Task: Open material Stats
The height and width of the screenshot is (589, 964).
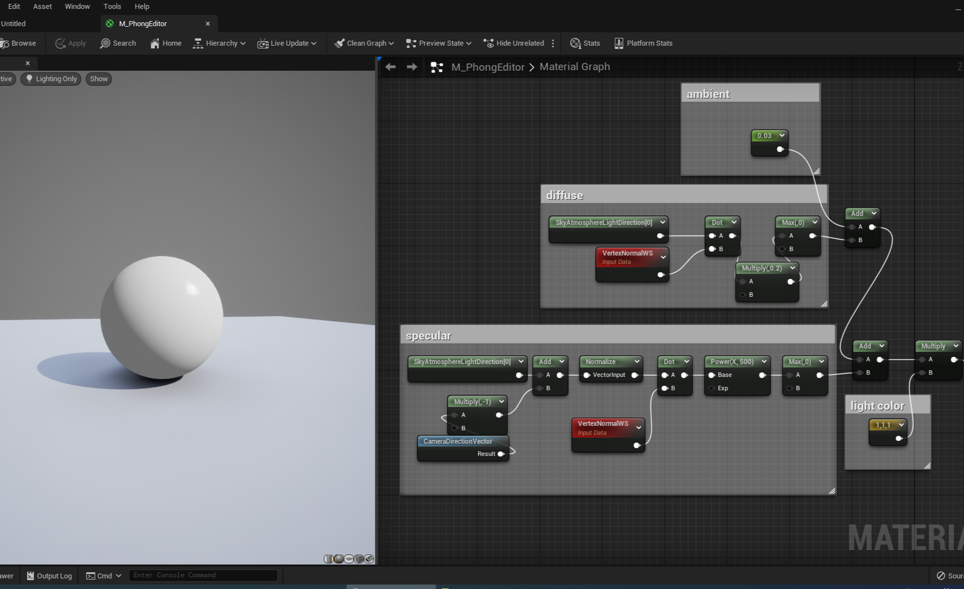Action: pos(584,43)
